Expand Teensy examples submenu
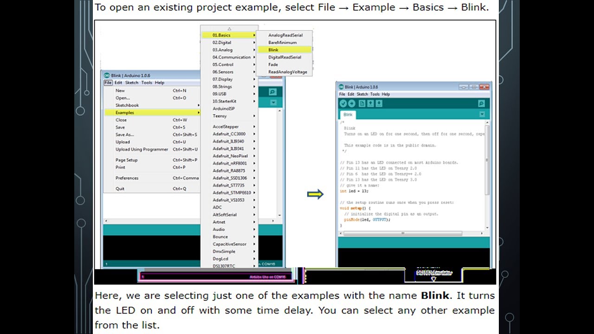 coord(229,116)
